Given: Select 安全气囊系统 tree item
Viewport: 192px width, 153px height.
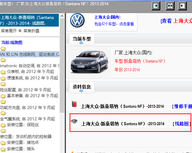Looking at the screenshot, I should (27, 119).
